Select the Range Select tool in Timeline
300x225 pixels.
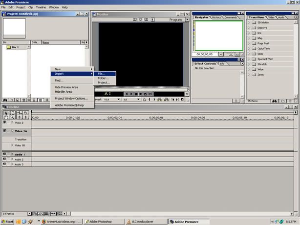coord(12,113)
